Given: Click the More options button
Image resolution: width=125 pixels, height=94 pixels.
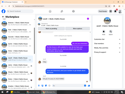Looking at the screenshot, I should [77, 29].
